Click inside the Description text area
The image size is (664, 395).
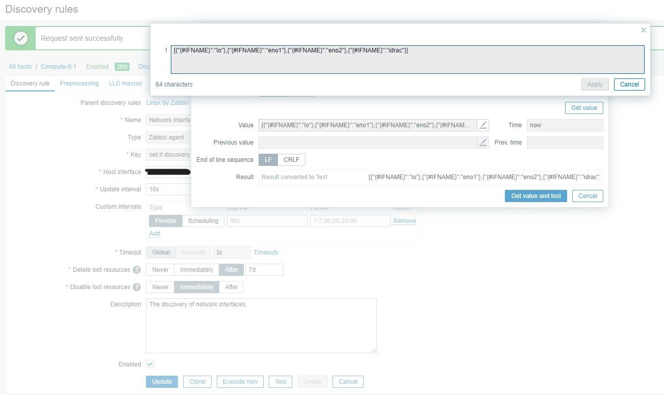260,326
